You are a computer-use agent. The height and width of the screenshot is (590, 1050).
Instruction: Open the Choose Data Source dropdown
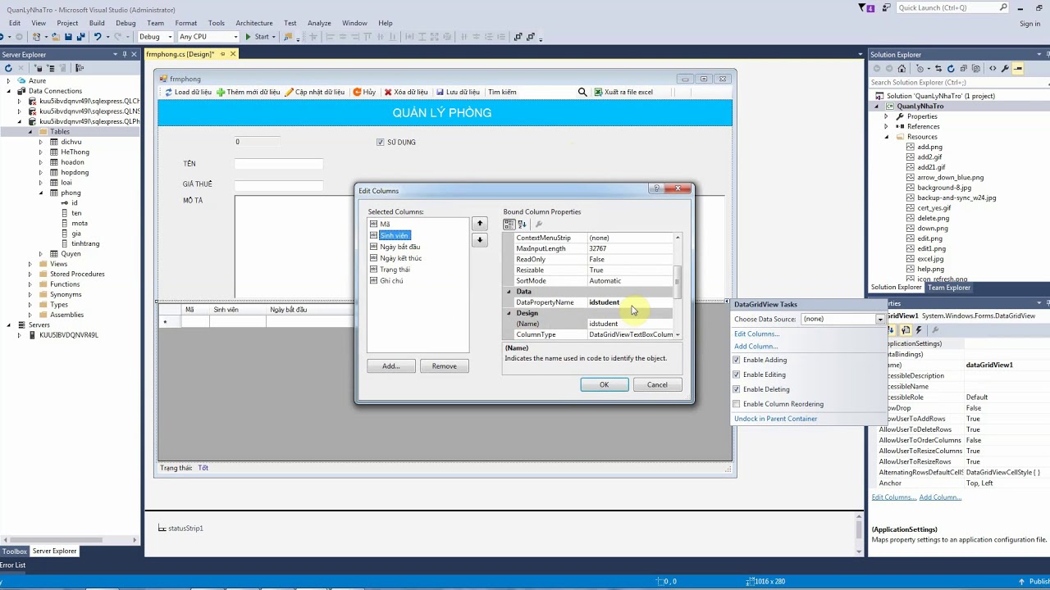tap(880, 319)
